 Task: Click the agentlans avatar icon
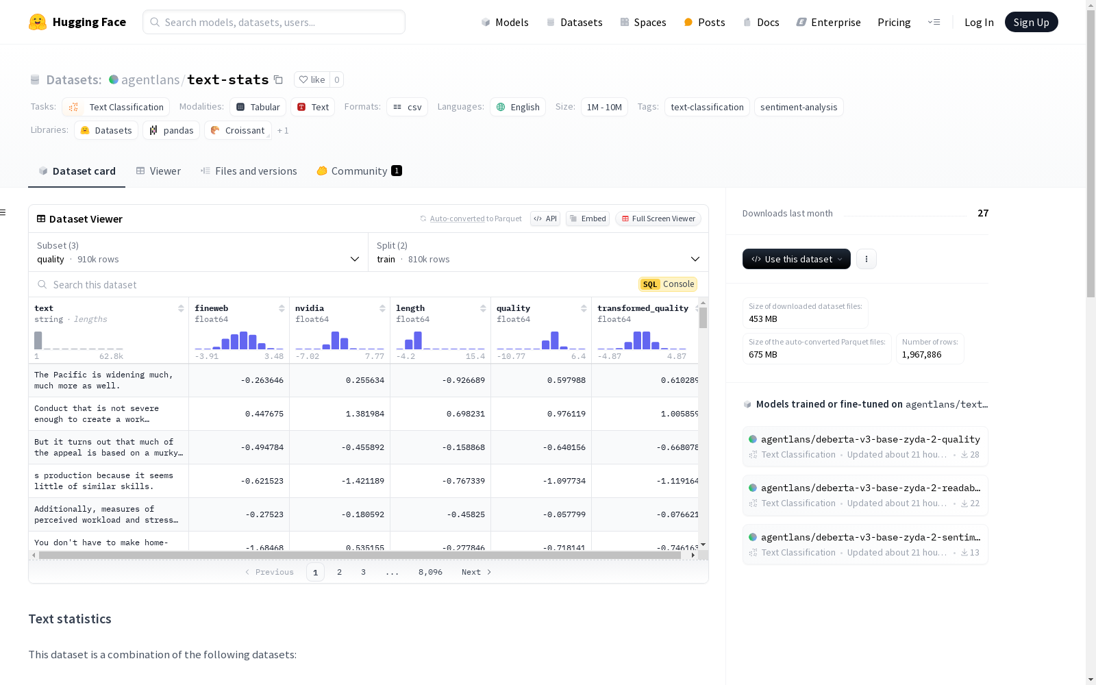(x=114, y=79)
